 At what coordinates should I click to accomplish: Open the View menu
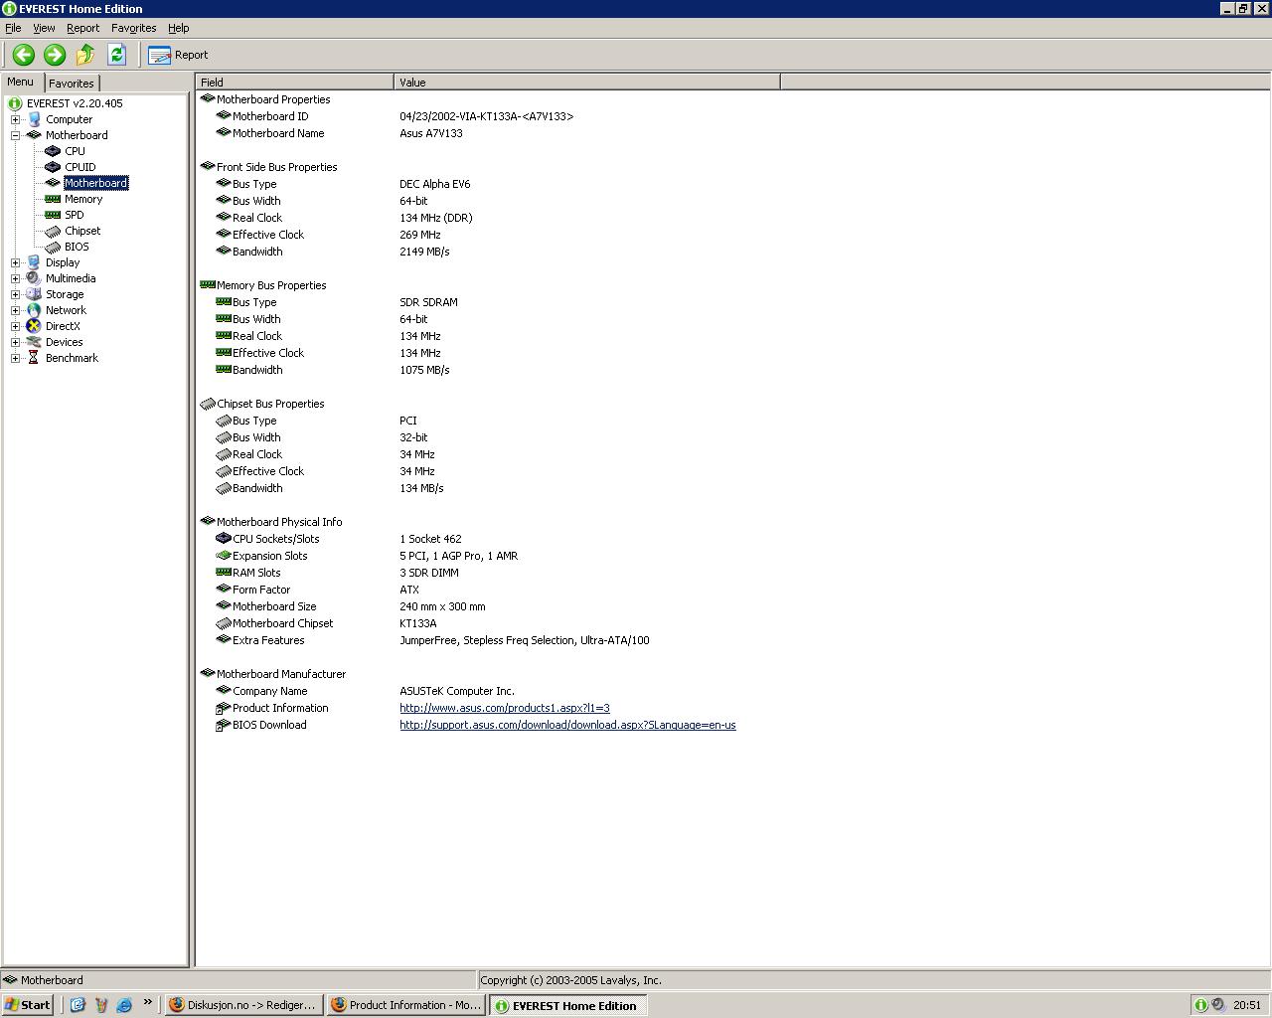click(44, 28)
